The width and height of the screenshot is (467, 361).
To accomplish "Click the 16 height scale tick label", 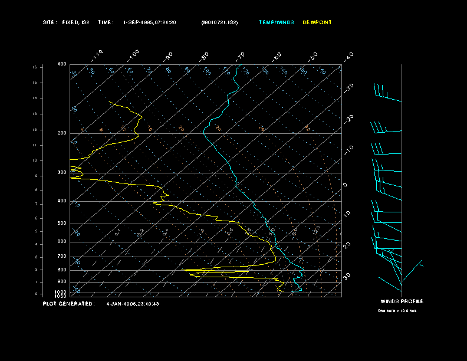I will pyautogui.click(x=35, y=67).
